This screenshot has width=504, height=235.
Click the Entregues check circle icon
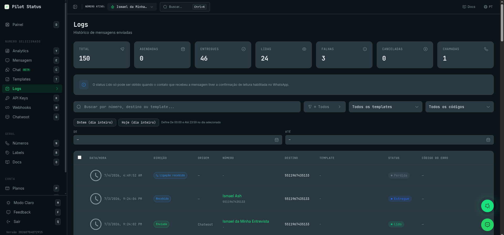pyautogui.click(x=244, y=49)
